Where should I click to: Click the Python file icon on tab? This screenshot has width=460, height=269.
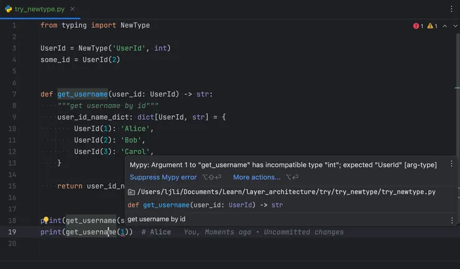[8, 9]
